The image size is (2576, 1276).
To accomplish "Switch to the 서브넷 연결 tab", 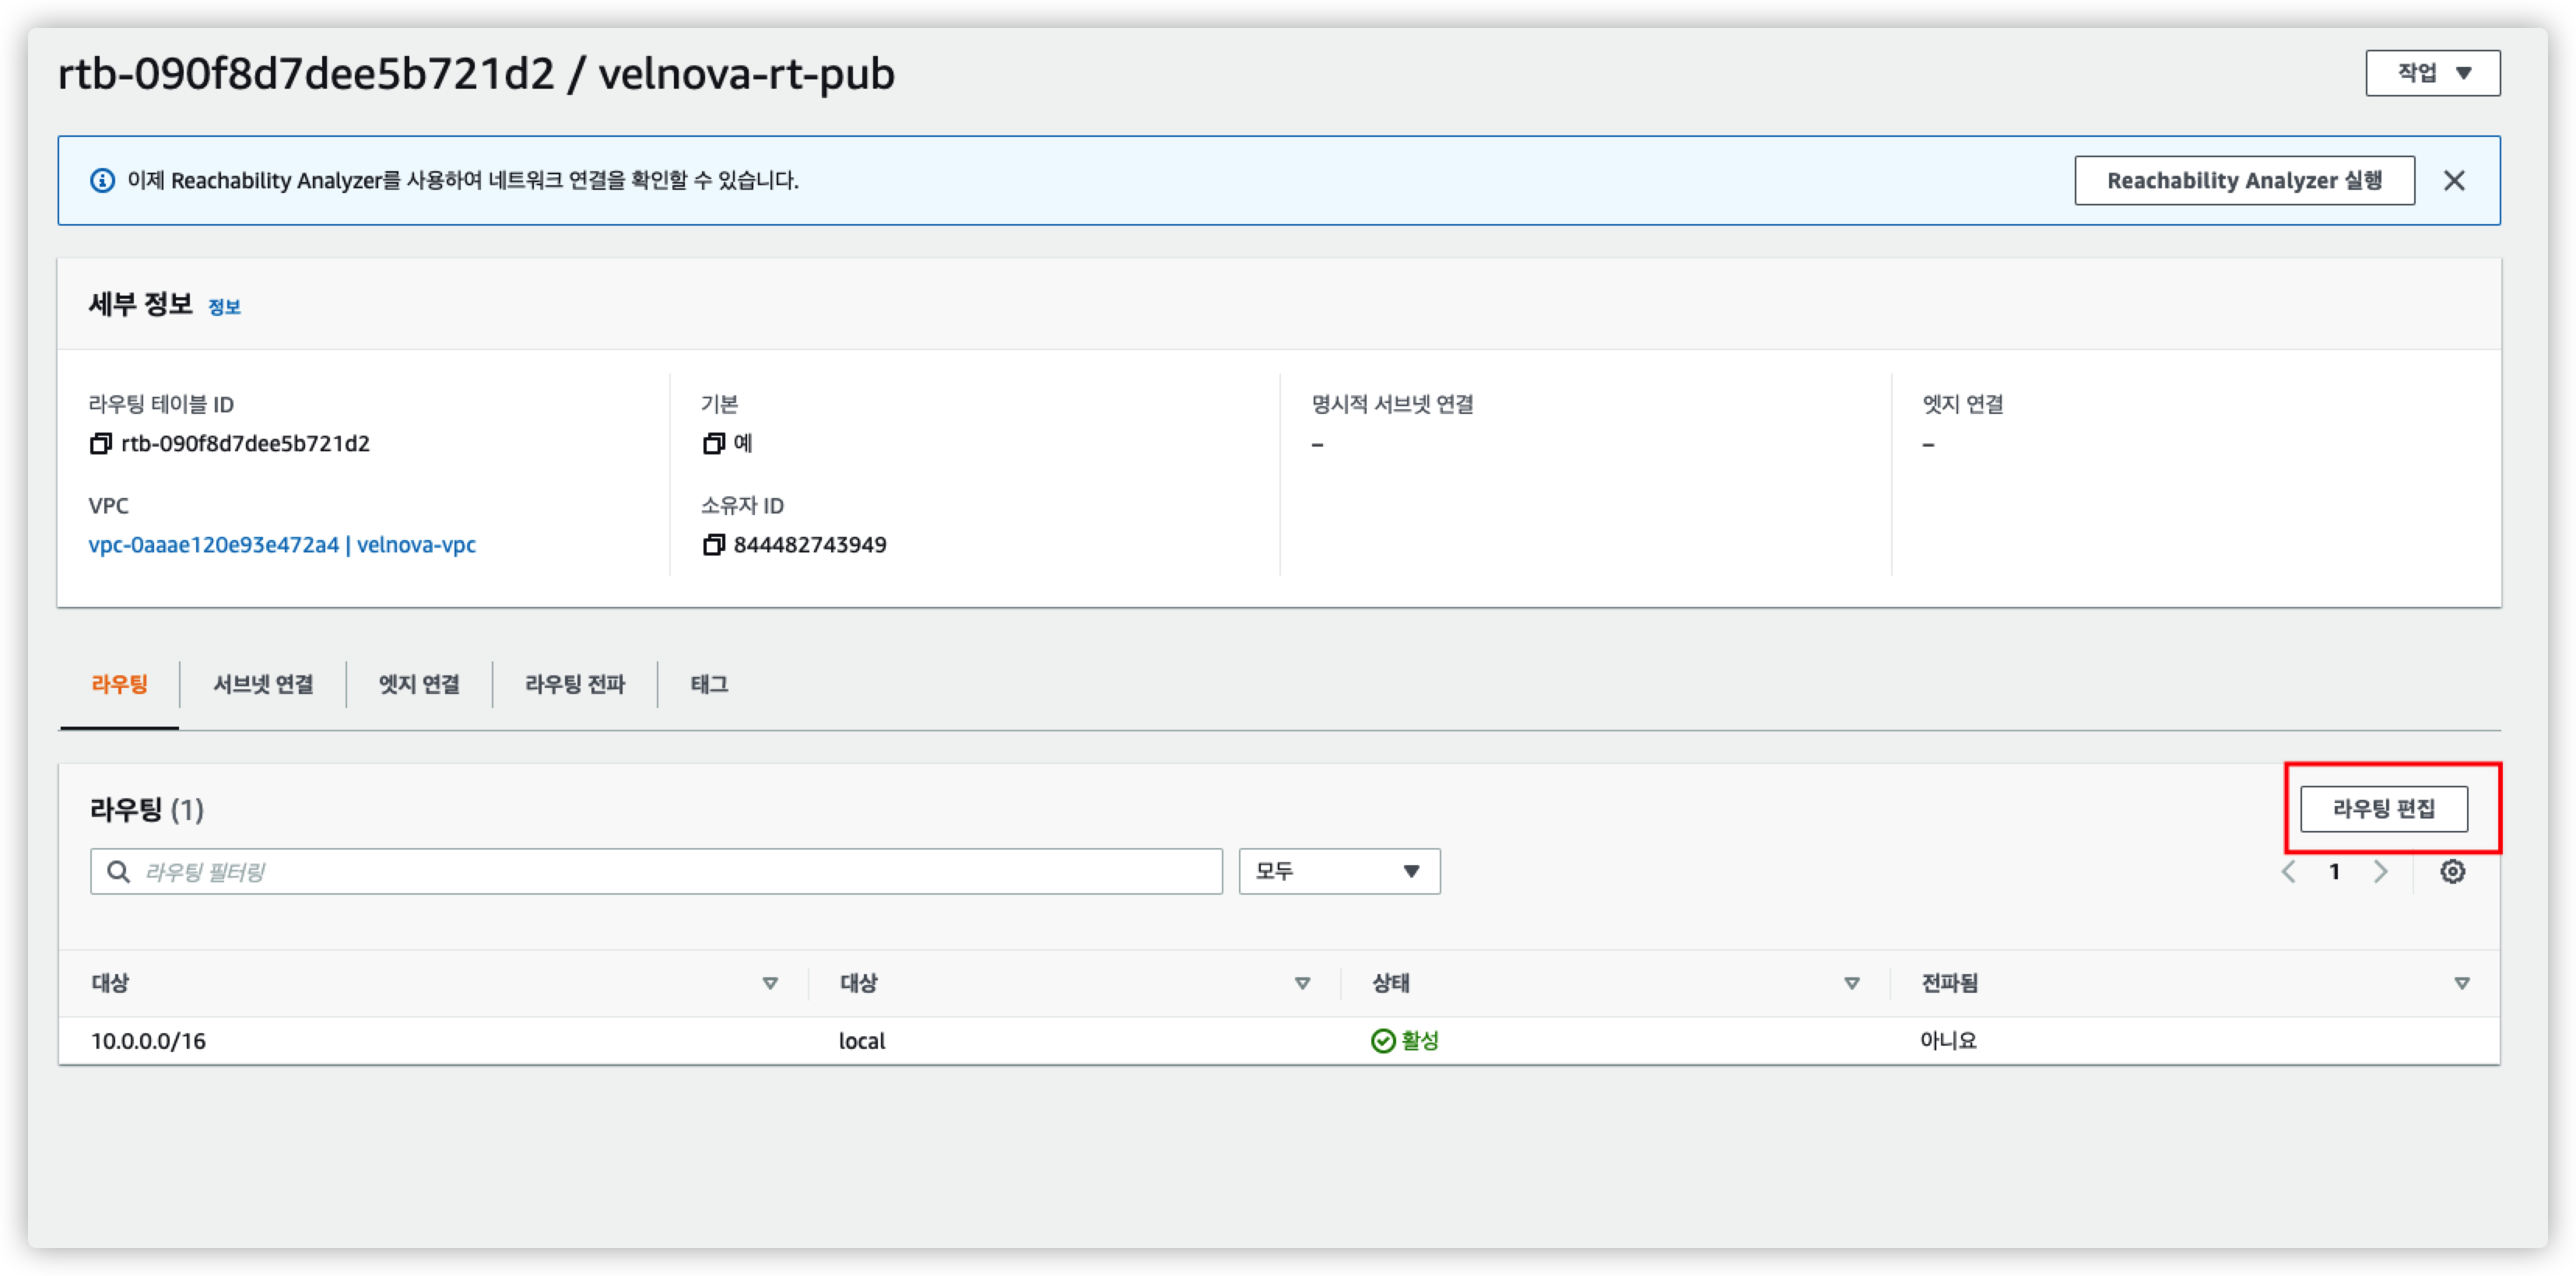I will (263, 684).
